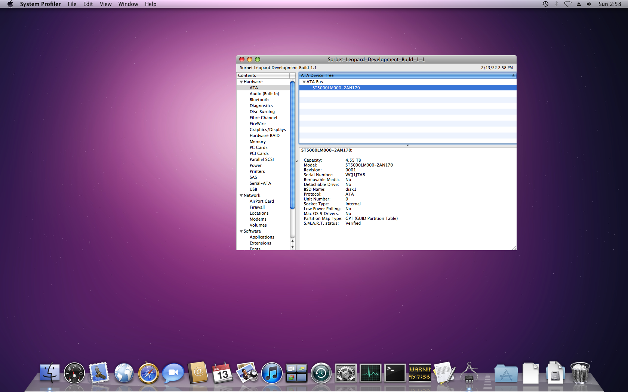This screenshot has width=628, height=392.
Task: Open the Mail stamp icon in Dock
Action: coord(99,373)
